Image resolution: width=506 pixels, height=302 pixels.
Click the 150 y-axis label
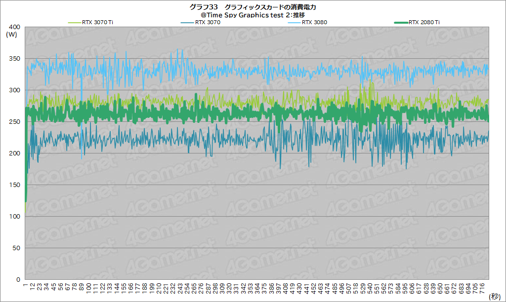point(14,185)
